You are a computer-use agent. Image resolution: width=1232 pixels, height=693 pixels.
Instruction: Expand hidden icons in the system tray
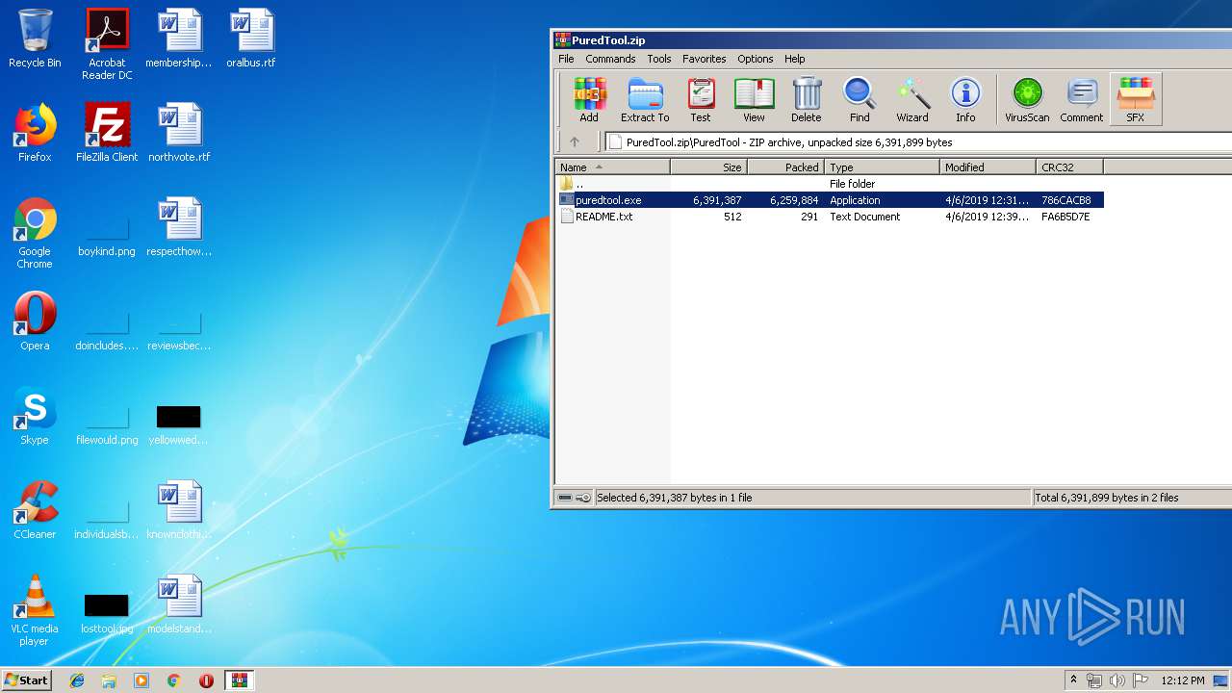pos(1073,680)
